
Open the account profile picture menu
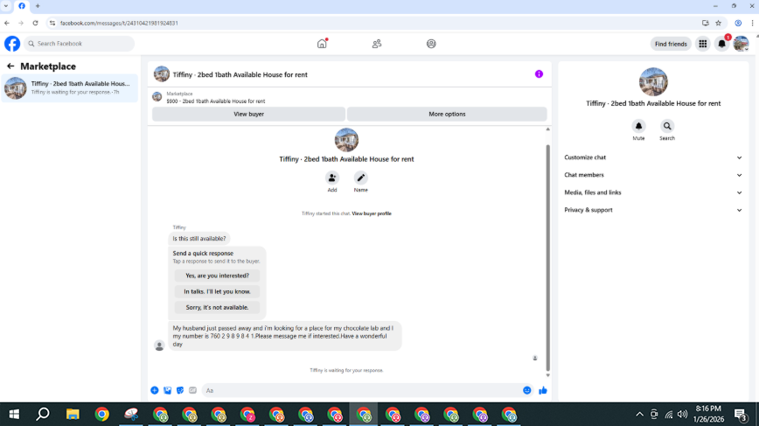click(x=742, y=44)
